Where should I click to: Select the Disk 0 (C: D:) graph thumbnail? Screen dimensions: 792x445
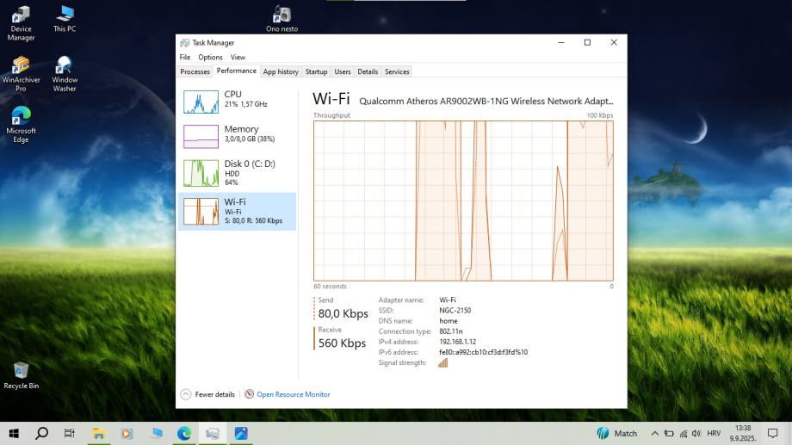pos(201,173)
